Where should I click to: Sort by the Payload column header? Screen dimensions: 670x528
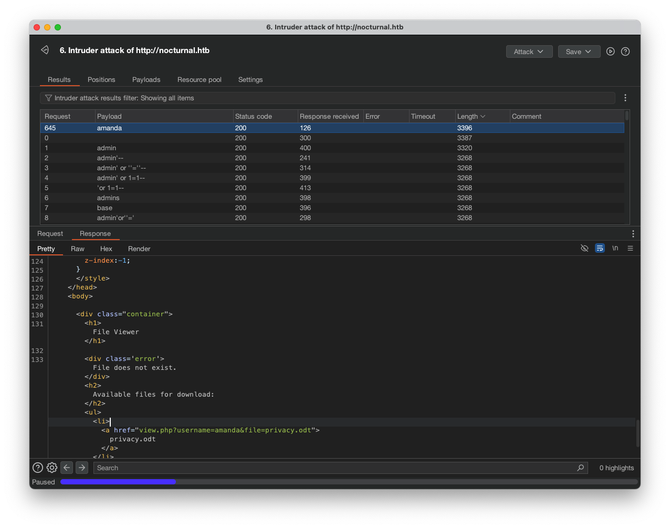(x=164, y=117)
